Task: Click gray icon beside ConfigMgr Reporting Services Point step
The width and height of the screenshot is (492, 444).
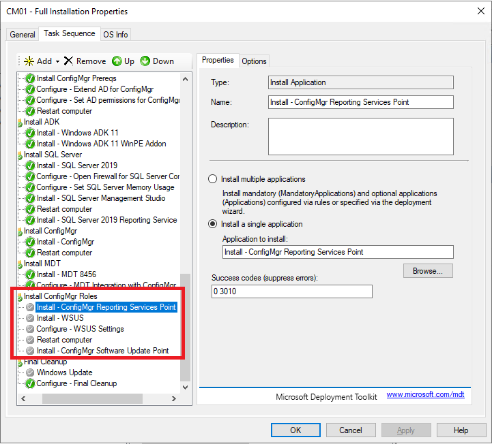Action: 30,307
